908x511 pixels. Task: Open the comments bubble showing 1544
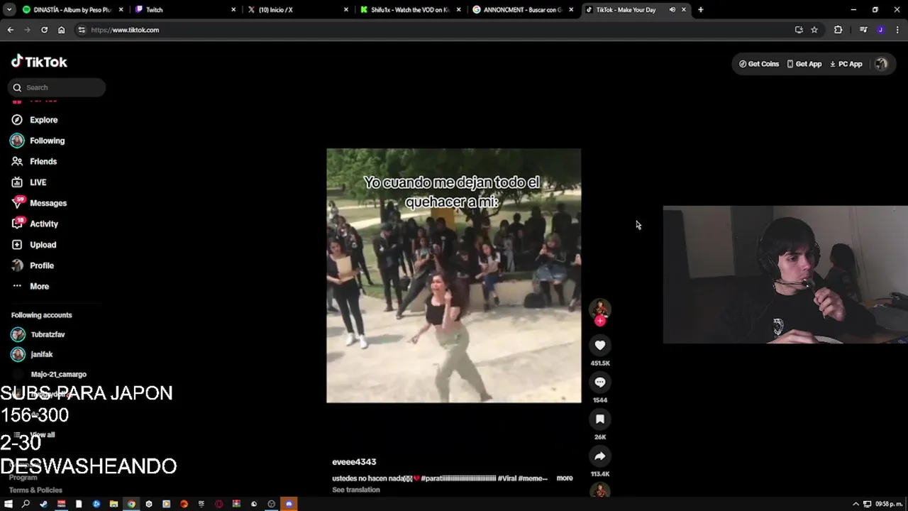[599, 382]
